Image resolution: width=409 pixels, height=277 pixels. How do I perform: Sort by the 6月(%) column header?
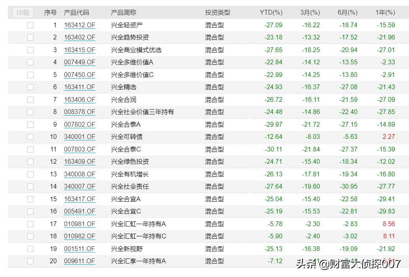[x=347, y=13]
